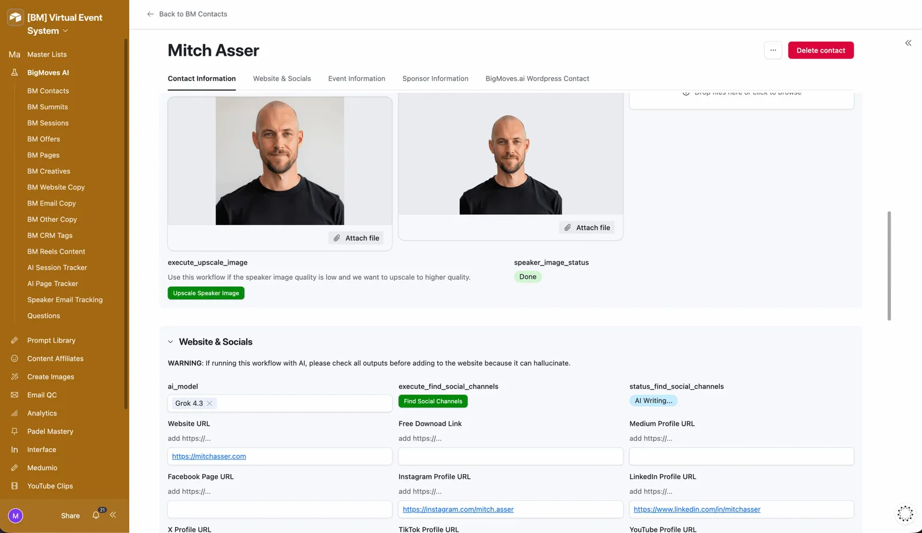Click the Padel Mastery sidebar icon
The width and height of the screenshot is (922, 533).
click(14, 431)
